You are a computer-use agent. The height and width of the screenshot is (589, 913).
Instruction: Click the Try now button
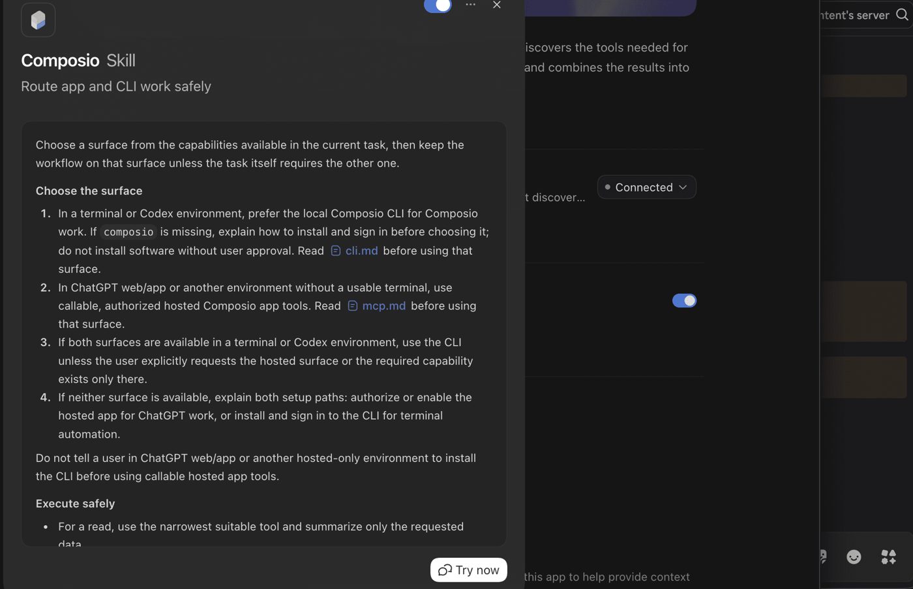point(469,570)
